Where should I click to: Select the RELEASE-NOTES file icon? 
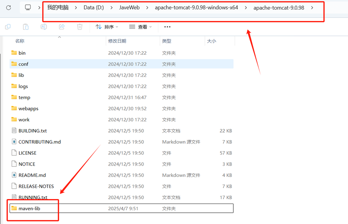[14, 186]
